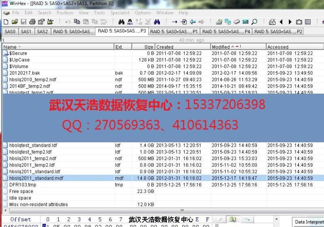The height and width of the screenshot is (227, 324).
Task: Click the Find Hex Values icon
Action: [130, 22]
